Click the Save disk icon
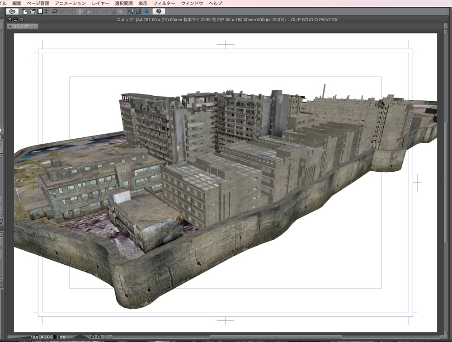Screen dimensions: 452x342 coord(40,11)
